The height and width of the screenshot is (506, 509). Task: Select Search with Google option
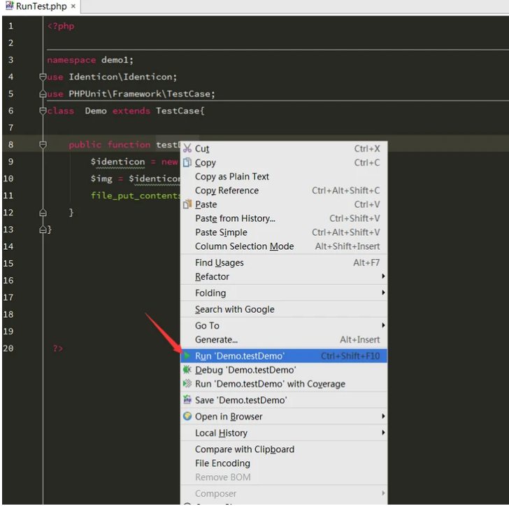[234, 309]
